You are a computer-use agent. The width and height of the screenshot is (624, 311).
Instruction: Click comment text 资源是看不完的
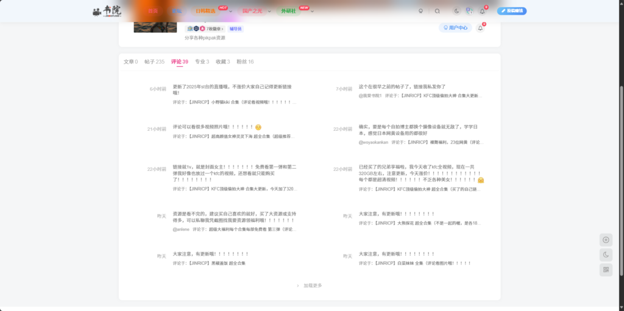[x=235, y=217]
